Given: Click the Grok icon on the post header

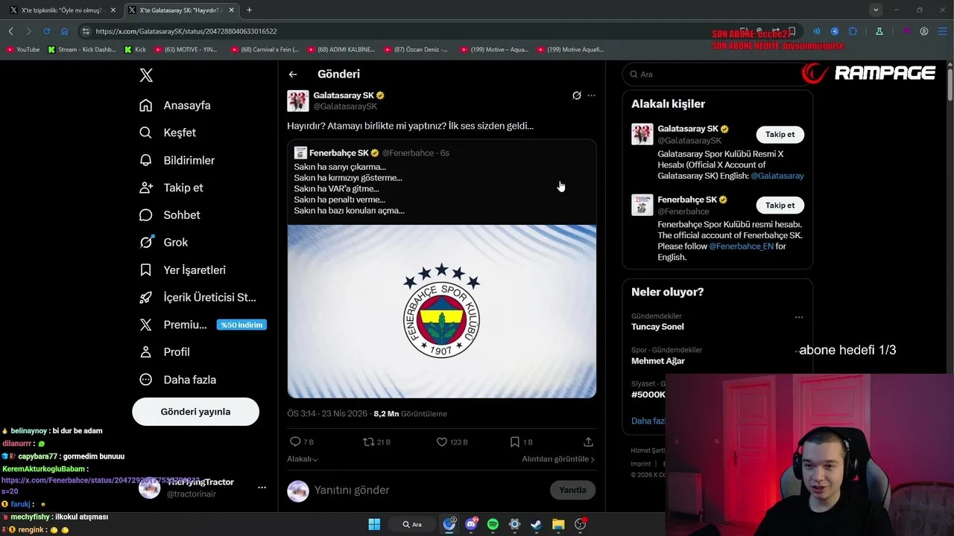Looking at the screenshot, I should coord(576,95).
